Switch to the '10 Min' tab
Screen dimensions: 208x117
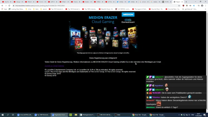tap(167, 2)
